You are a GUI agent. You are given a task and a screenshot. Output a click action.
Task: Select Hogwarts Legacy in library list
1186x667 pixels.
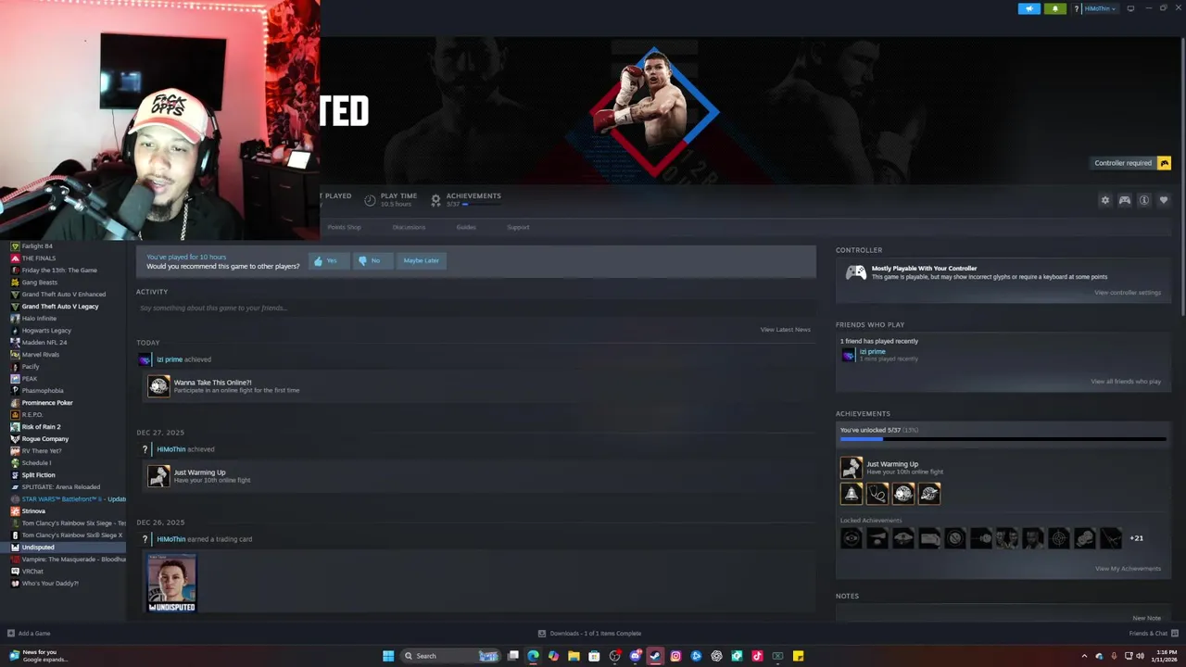click(46, 331)
